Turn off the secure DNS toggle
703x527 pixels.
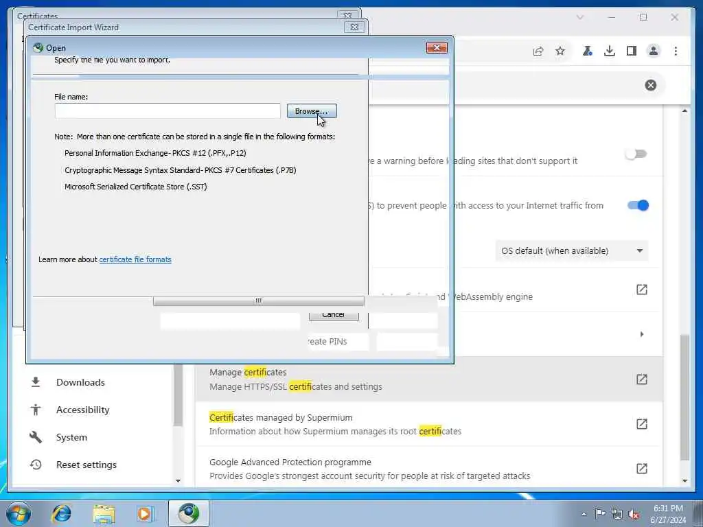pos(638,205)
